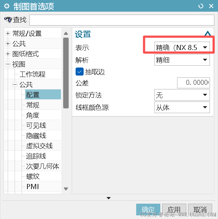The height and width of the screenshot is (219, 218).
Task: Uncheck the 抽取边 checkbox
Action: point(80,72)
